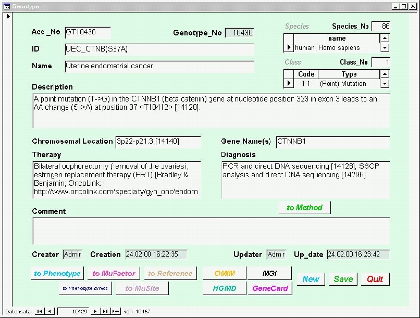This screenshot has width=420, height=318.
Task: Go to the first record
Action: point(39,311)
